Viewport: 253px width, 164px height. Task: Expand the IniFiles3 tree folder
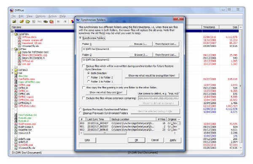click(x=12, y=70)
